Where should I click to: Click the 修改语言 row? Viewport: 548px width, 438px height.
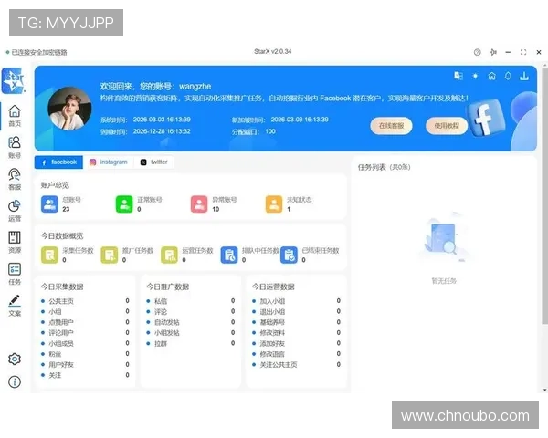coord(296,354)
